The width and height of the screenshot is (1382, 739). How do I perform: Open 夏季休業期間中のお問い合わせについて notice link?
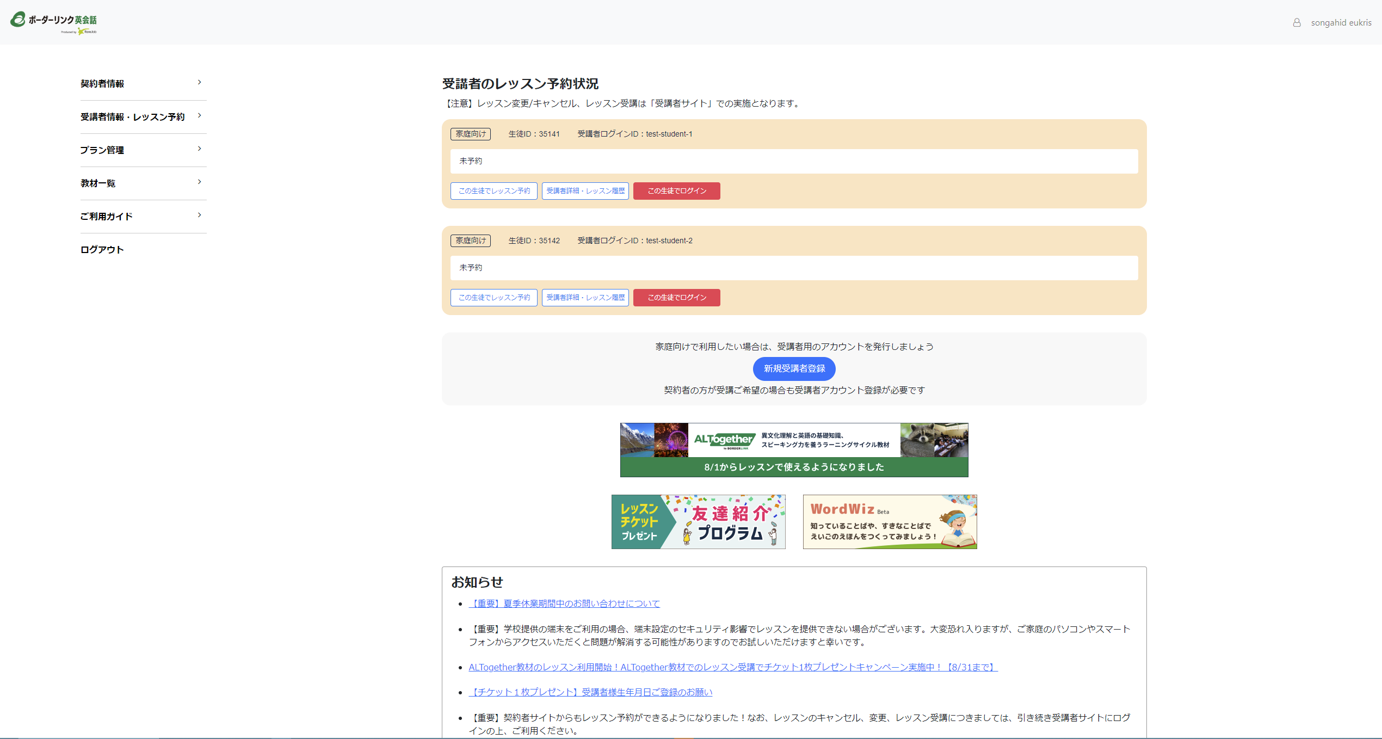coord(564,603)
